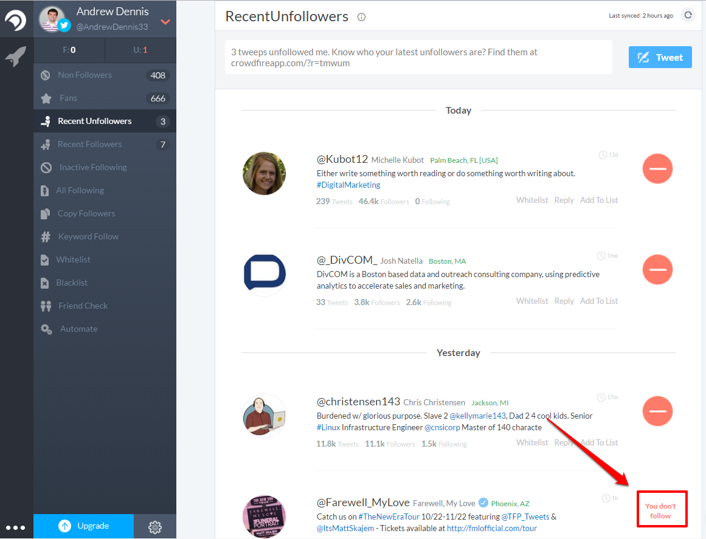Click the tweet message text box
Screen dimensions: 706x539
pyautogui.click(x=418, y=58)
